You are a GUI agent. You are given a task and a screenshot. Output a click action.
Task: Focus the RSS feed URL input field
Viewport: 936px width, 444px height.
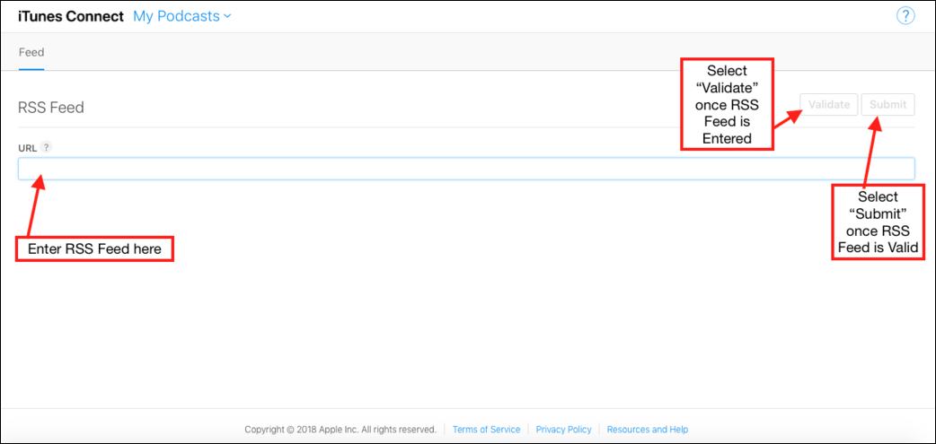(466, 169)
